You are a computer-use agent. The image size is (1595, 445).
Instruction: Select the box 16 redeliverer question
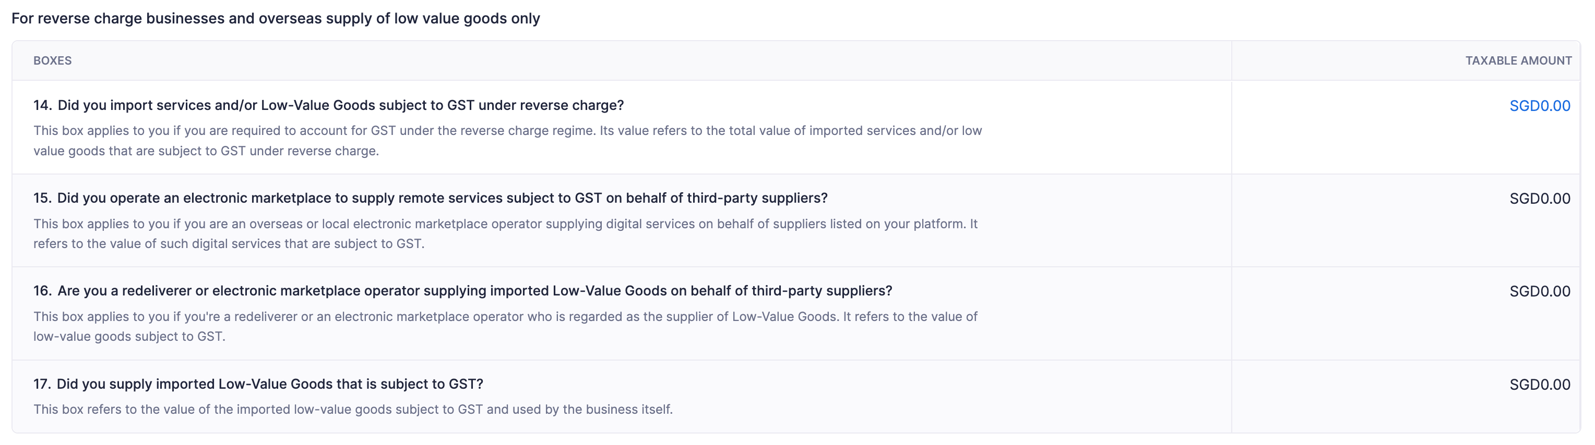(474, 290)
